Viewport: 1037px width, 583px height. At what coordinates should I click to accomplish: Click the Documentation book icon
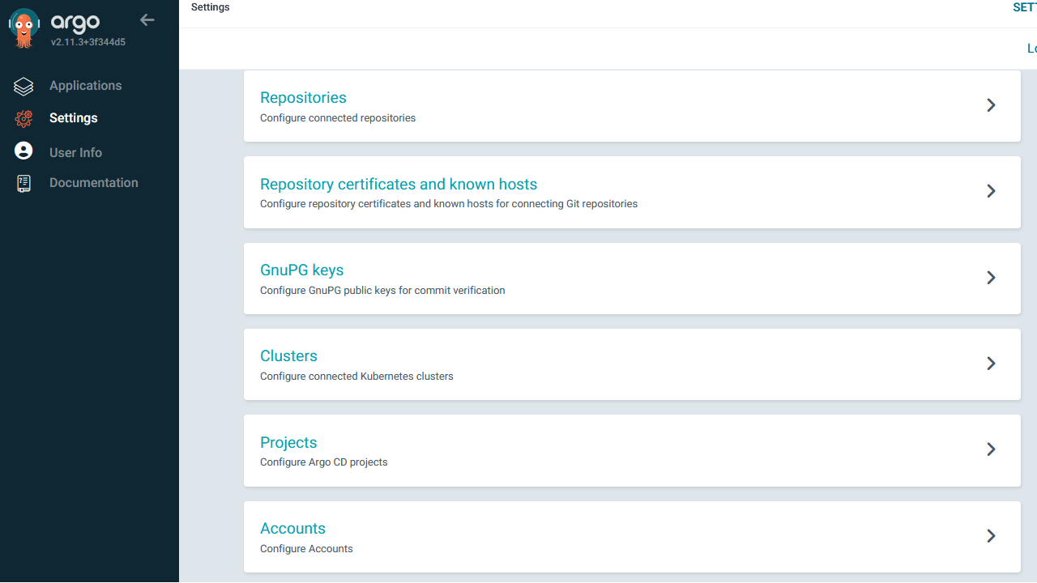(24, 183)
